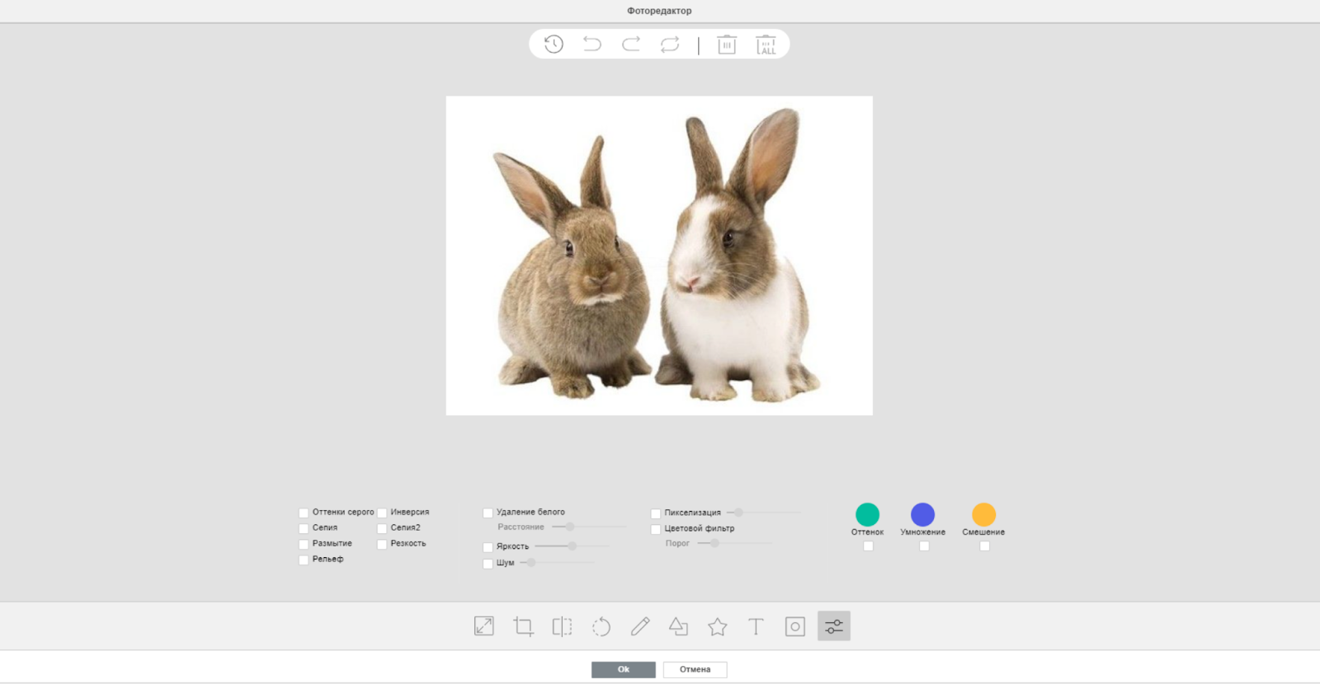Enable the Оттенки серого checkbox
This screenshot has width=1320, height=684.
(x=304, y=513)
